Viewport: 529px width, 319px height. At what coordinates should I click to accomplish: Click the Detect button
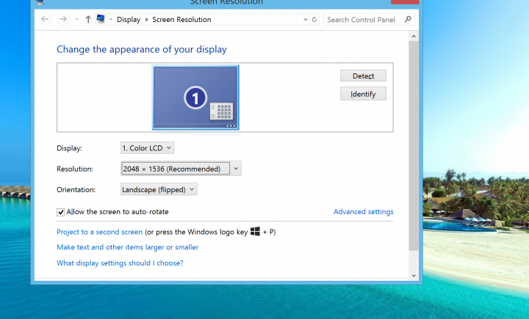pos(363,76)
